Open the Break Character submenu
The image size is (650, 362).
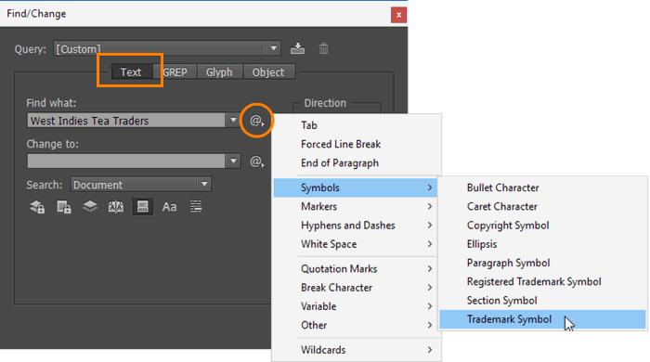[x=357, y=288]
